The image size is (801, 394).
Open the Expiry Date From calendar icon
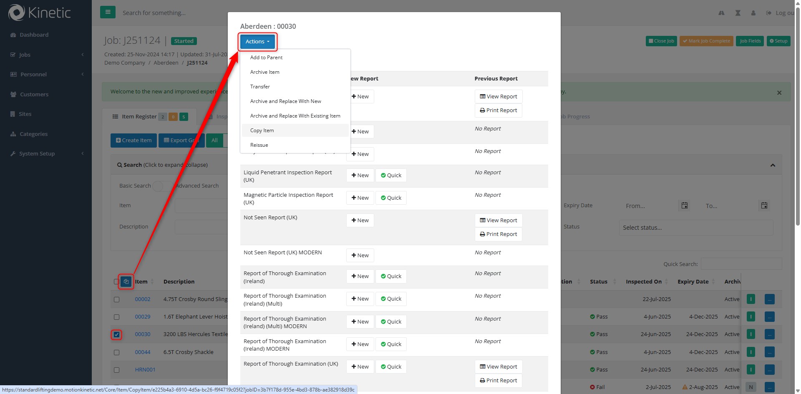(685, 206)
